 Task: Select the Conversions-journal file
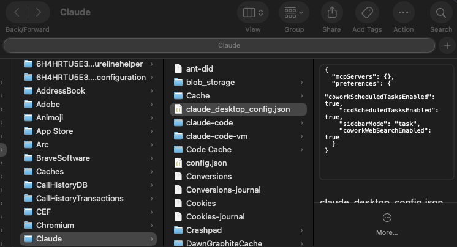(238, 190)
